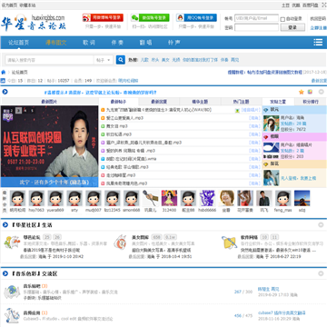Open the 软件网络 folder icon
Screen dimensions: 327x327
point(229,243)
